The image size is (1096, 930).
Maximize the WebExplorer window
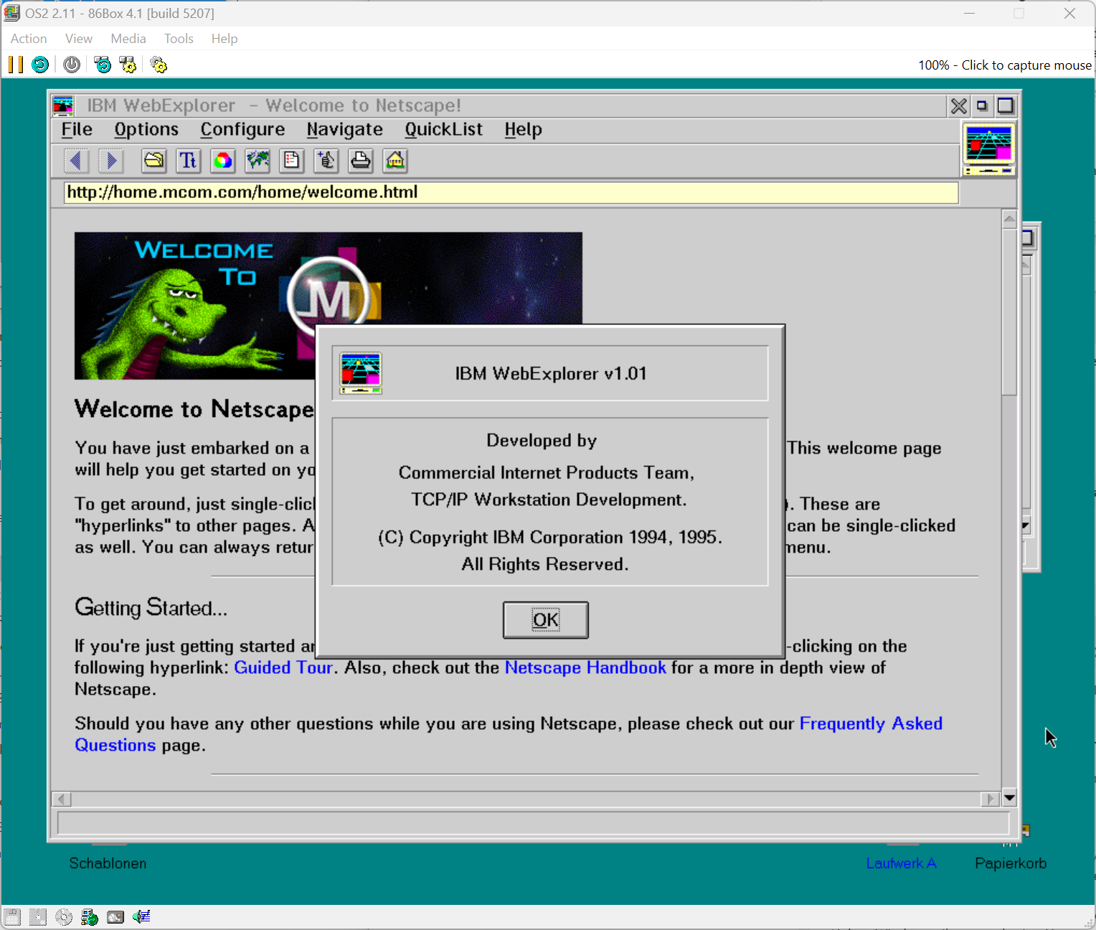(x=1006, y=106)
